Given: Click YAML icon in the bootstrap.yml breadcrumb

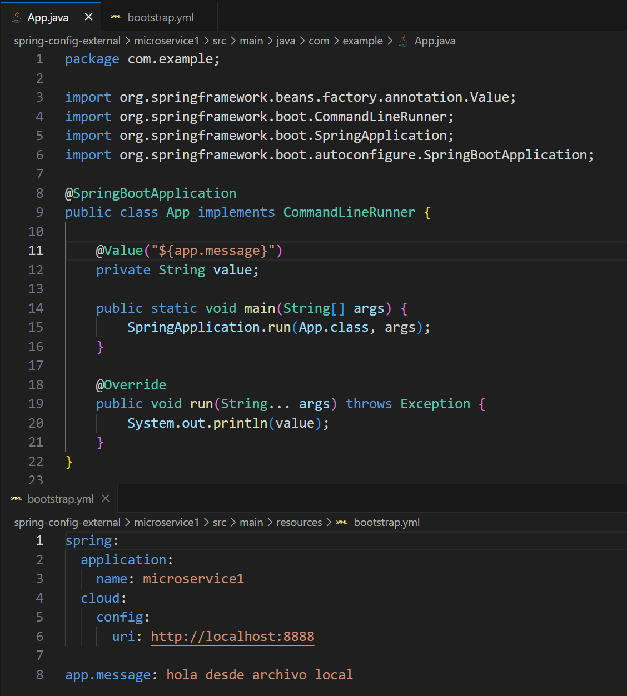Looking at the screenshot, I should point(342,523).
